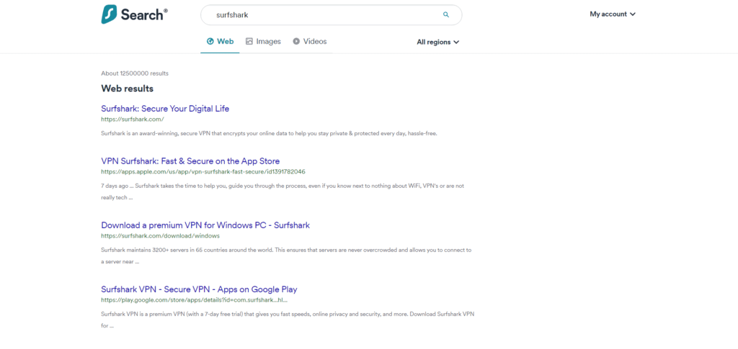Open Surfshark VPN Apps on Google Play result
Image resolution: width=738 pixels, height=349 pixels.
coord(199,289)
